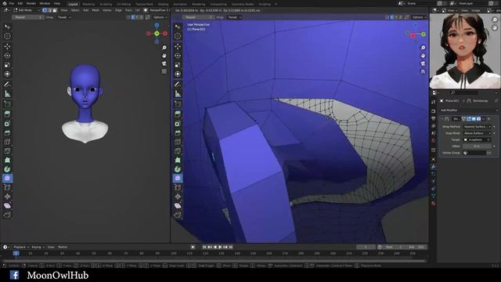Open the Material tab in Properties editor

click(x=433, y=203)
